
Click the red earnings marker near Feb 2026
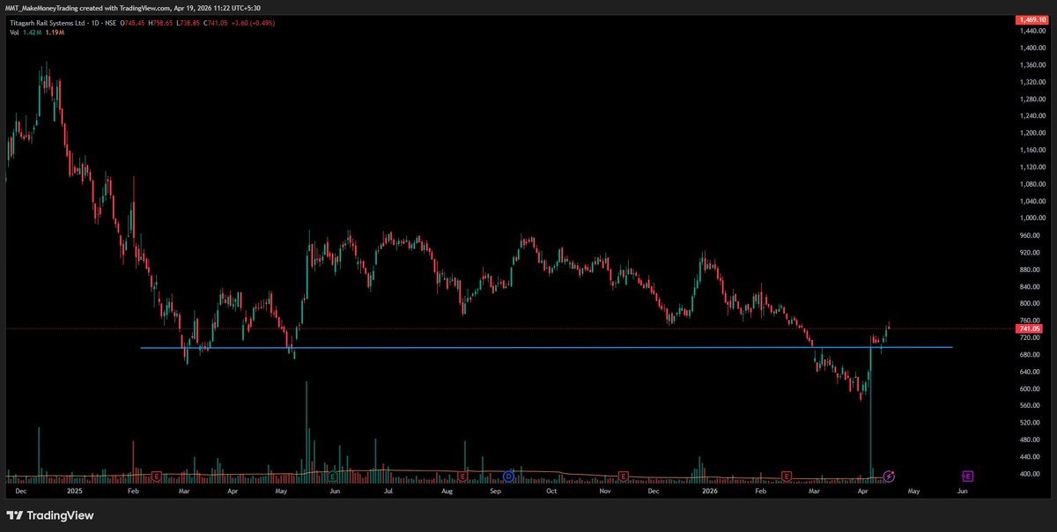(787, 477)
